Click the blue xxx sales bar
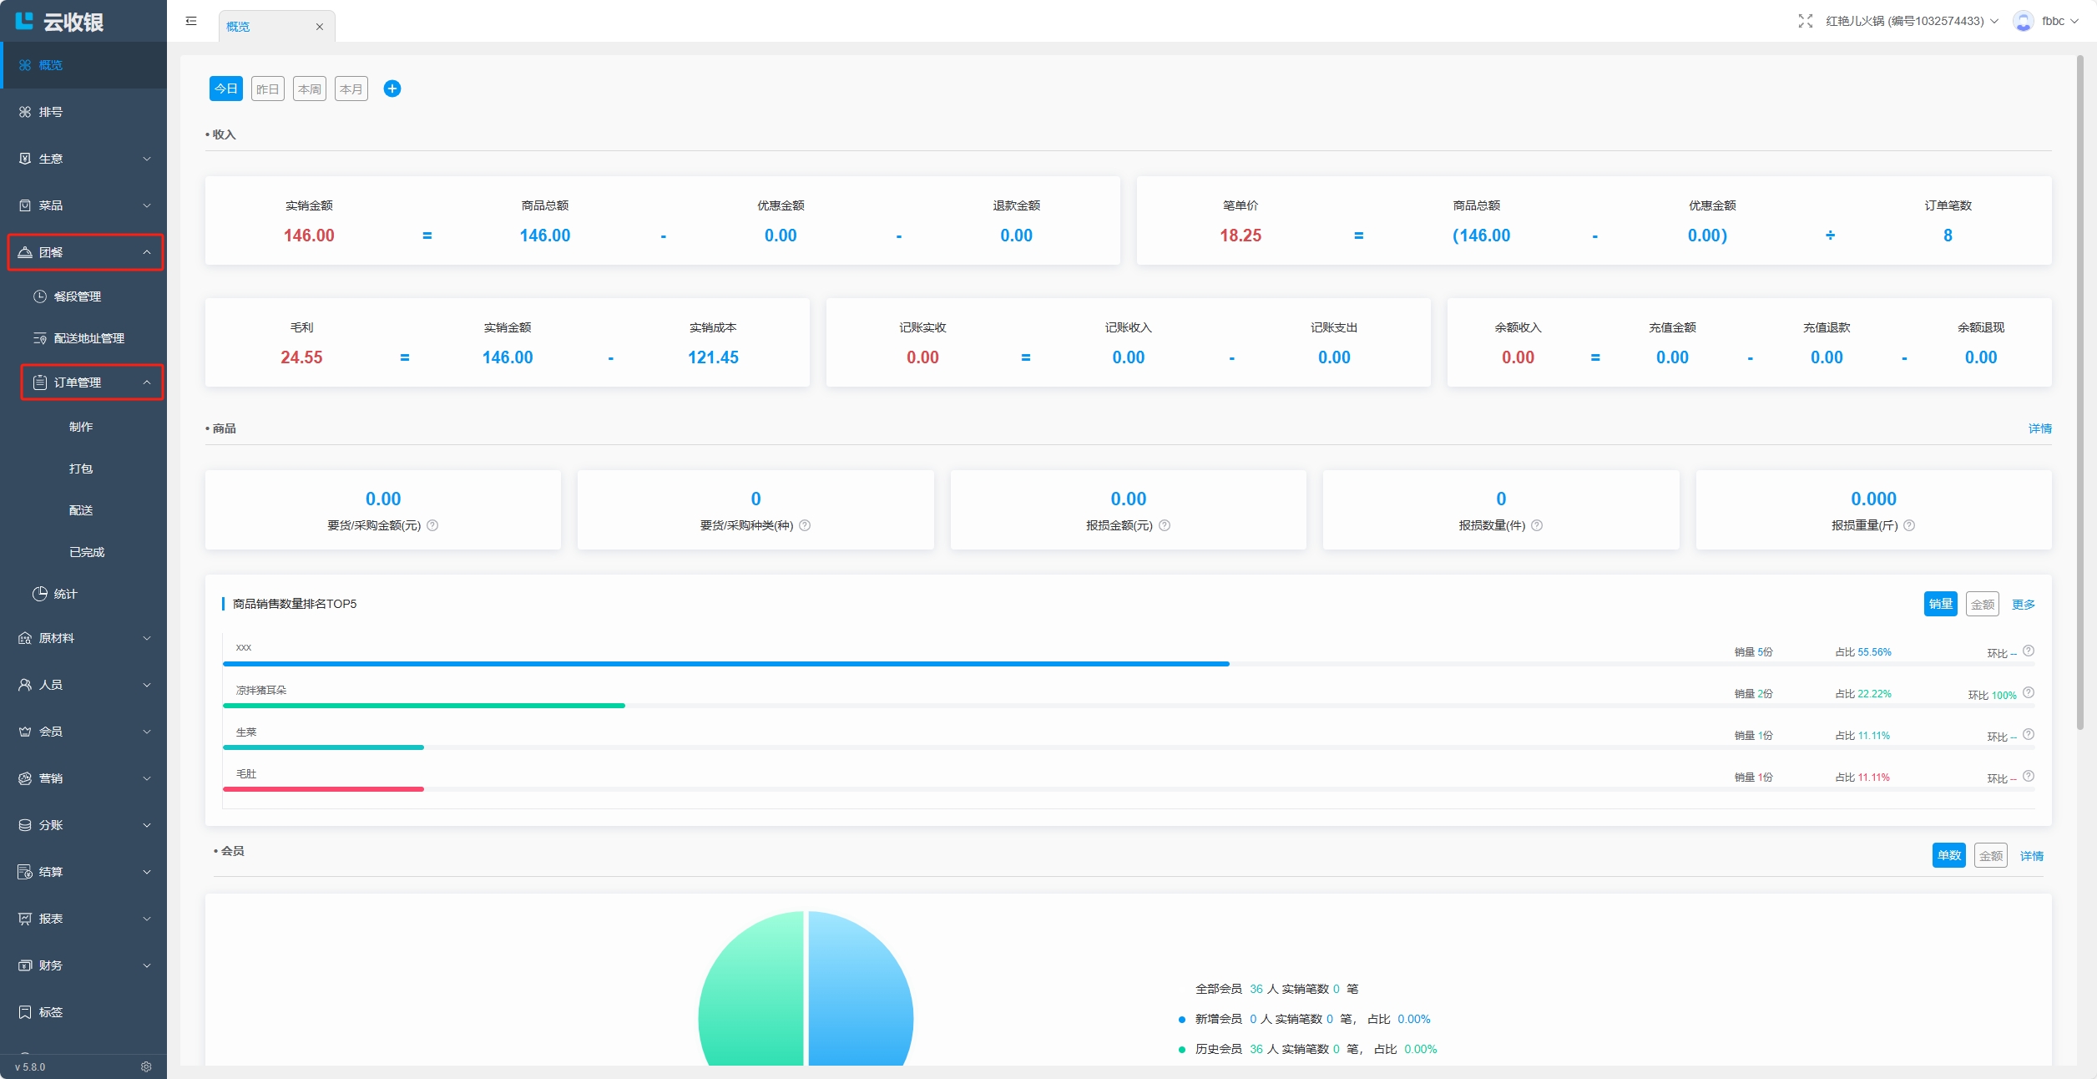This screenshot has height=1079, width=2097. (x=725, y=664)
